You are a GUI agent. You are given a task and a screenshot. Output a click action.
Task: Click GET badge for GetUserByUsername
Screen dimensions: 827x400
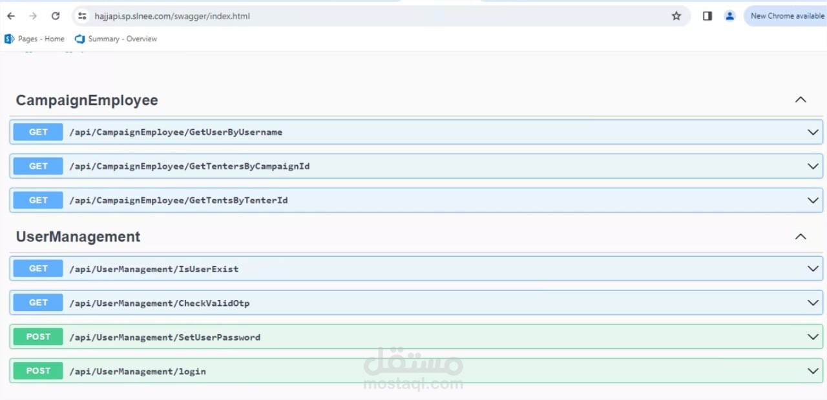[38, 132]
